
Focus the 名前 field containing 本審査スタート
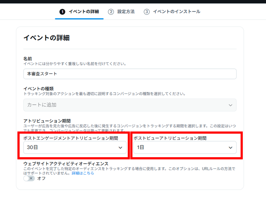click(130, 74)
